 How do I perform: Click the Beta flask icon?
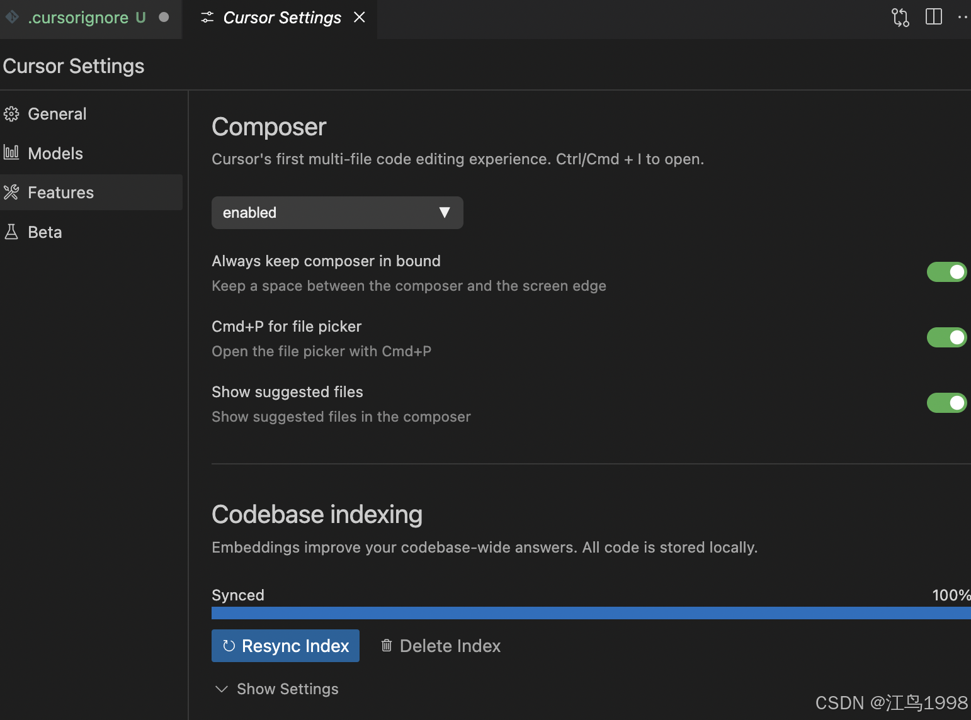pyautogui.click(x=11, y=232)
